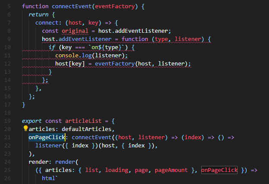Click pageAmount on line 25

click(171, 170)
